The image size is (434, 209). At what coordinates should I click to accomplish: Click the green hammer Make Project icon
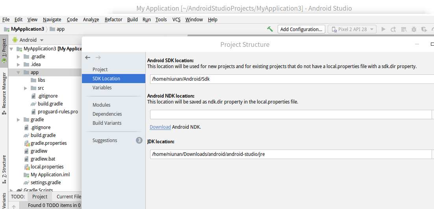pyautogui.click(x=270, y=29)
